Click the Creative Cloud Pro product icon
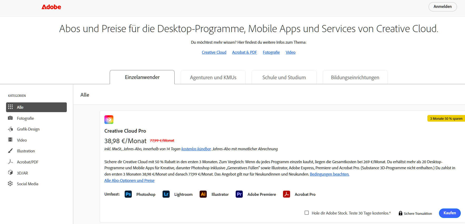 click(x=109, y=120)
